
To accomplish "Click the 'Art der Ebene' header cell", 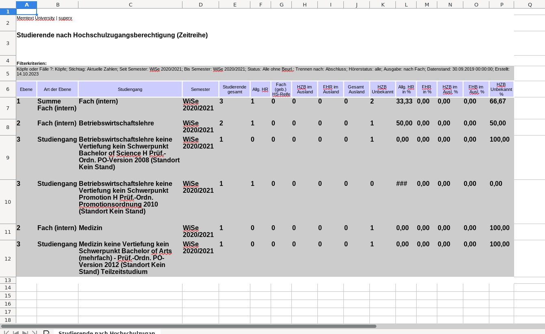I will click(57, 89).
